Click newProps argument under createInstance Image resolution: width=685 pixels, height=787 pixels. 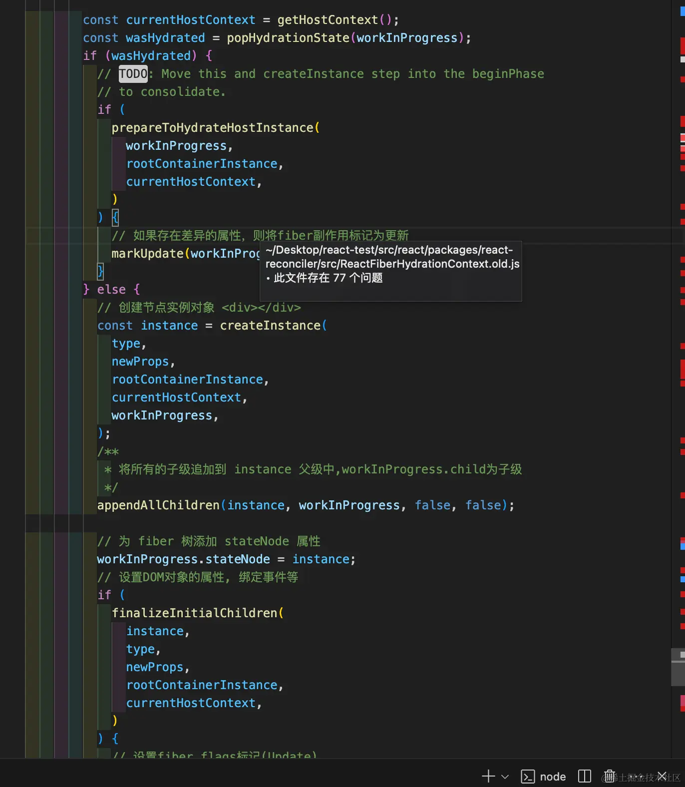[140, 362]
